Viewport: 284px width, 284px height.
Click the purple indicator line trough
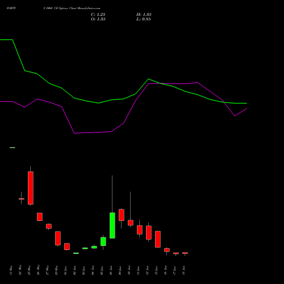pos(74,133)
